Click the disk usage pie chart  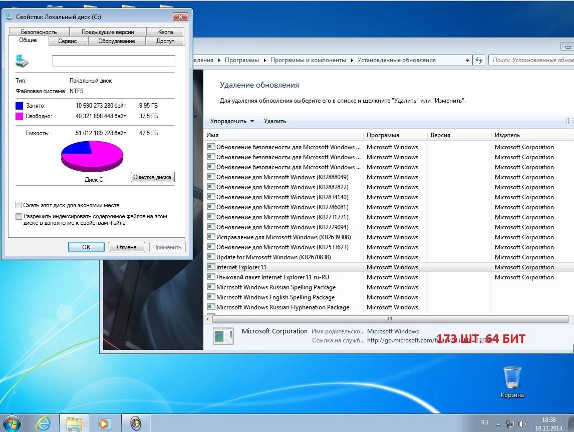(x=92, y=156)
